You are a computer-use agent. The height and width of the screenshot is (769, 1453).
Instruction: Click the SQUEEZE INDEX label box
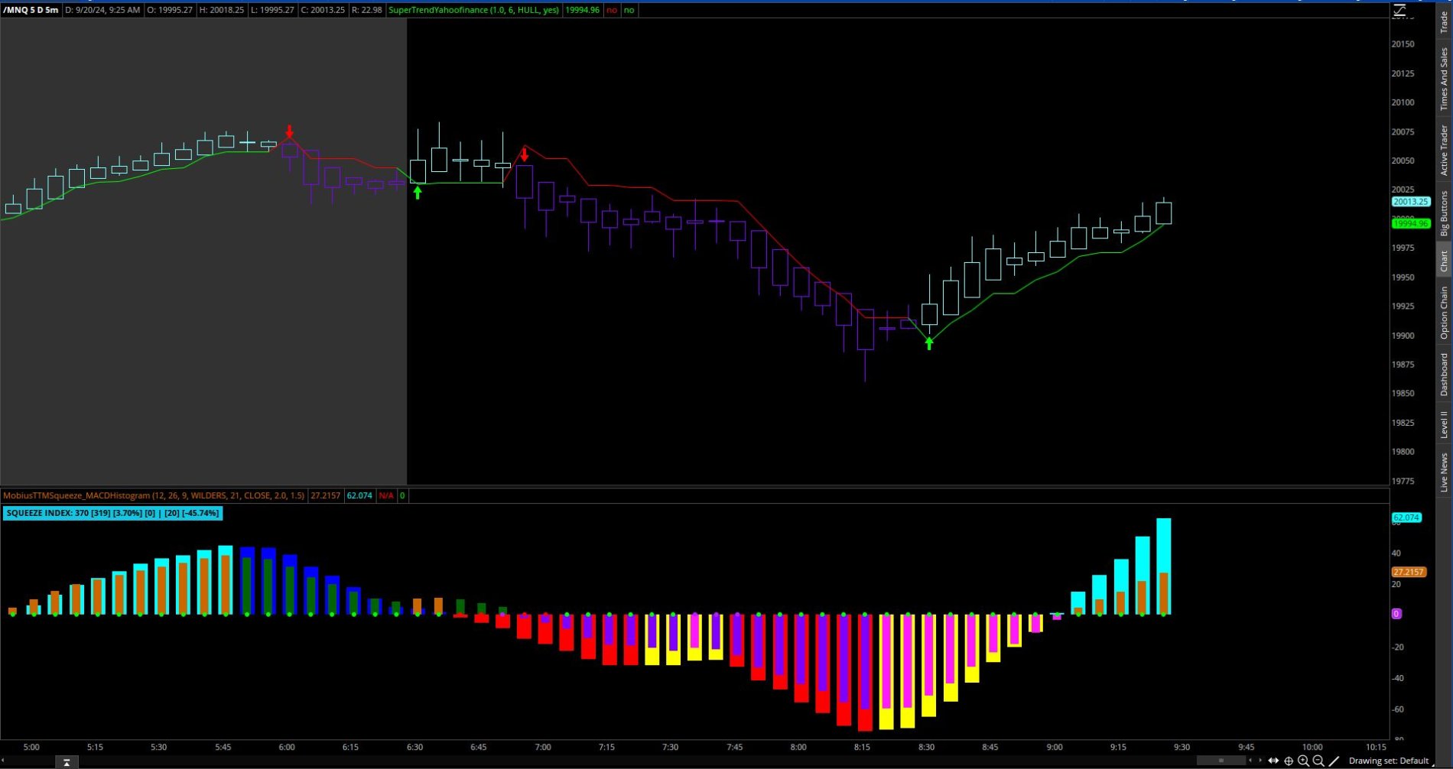click(x=112, y=513)
